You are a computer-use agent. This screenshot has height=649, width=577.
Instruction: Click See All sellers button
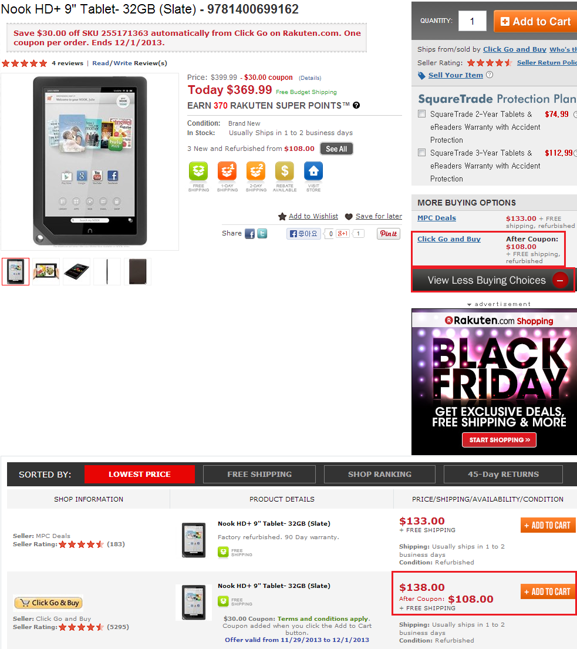tap(336, 149)
